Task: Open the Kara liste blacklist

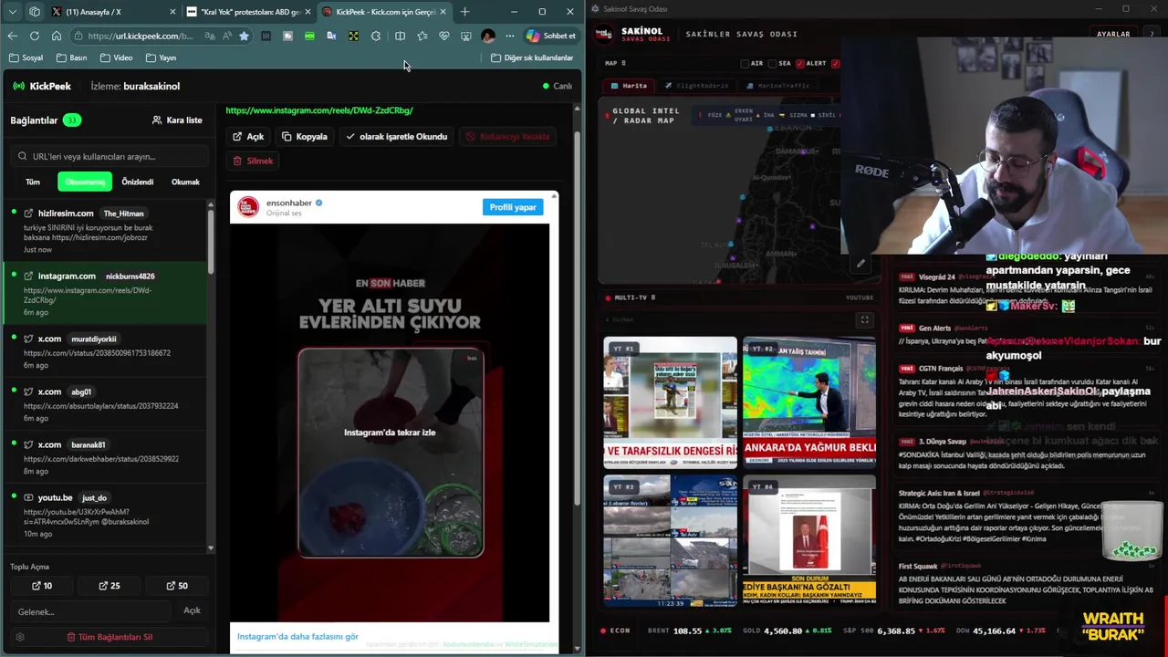Action: pos(177,120)
